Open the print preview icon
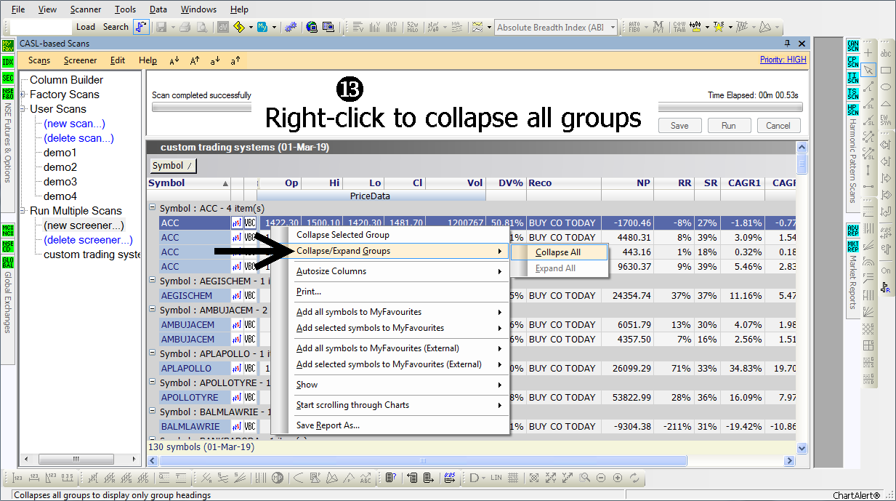 click(x=201, y=27)
